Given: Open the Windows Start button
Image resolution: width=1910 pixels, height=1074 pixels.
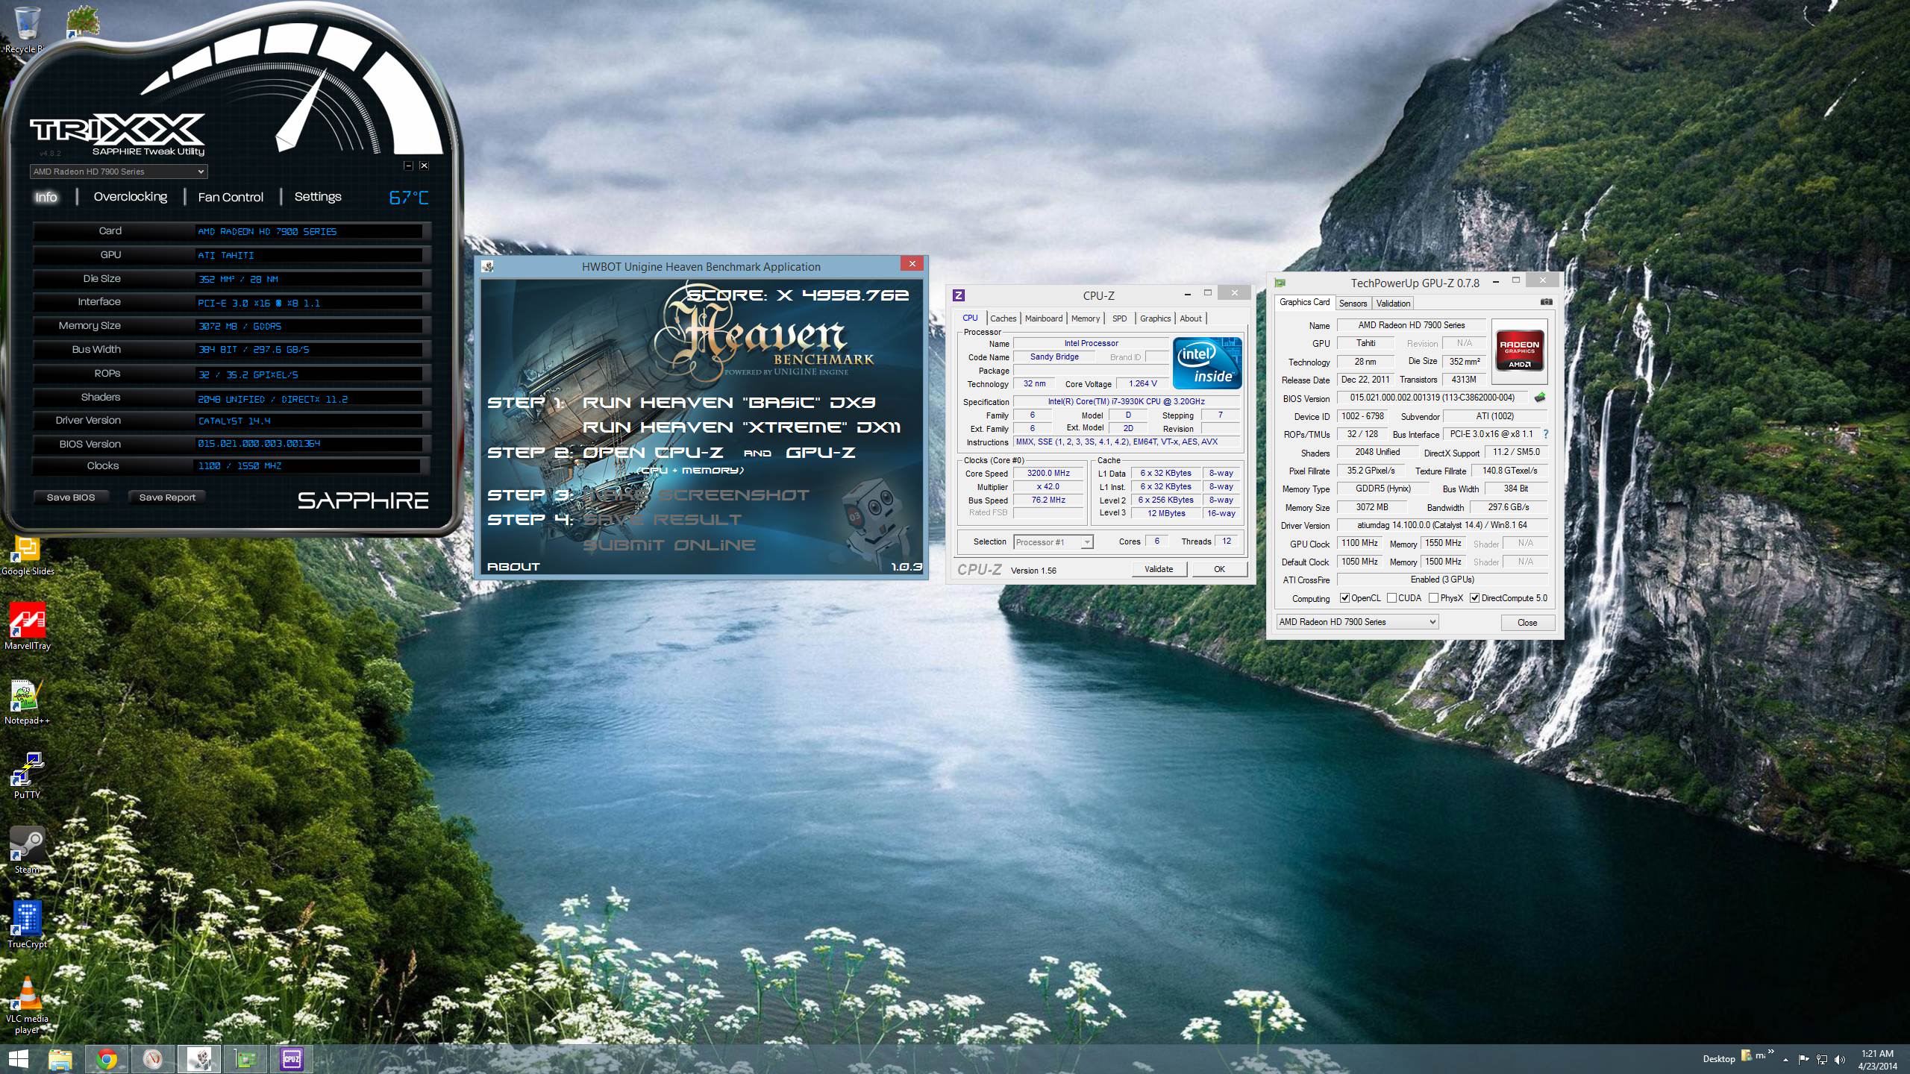Looking at the screenshot, I should point(18,1059).
